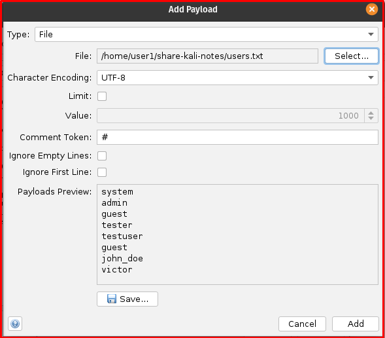Click the blue help question-mark icon
Image resolution: width=385 pixels, height=338 pixels.
[x=15, y=324]
